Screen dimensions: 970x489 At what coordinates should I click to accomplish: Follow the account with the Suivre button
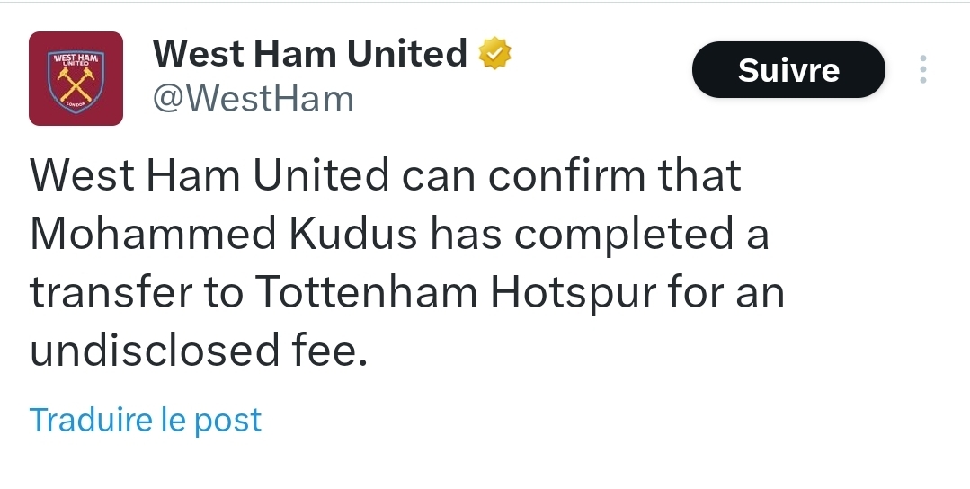(x=788, y=70)
